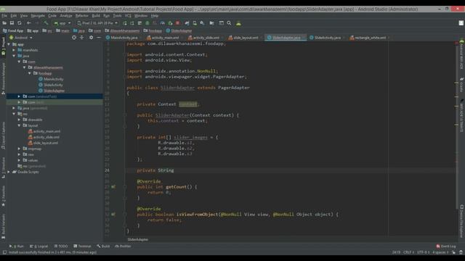Viewport: 465px width, 261px height.
Task: Collapse the java folder node
Action: tap(14, 56)
